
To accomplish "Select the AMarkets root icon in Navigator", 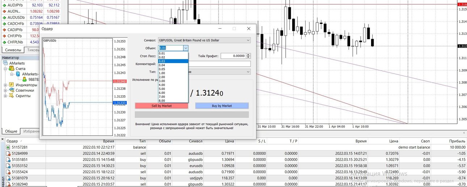I will [x=6, y=63].
